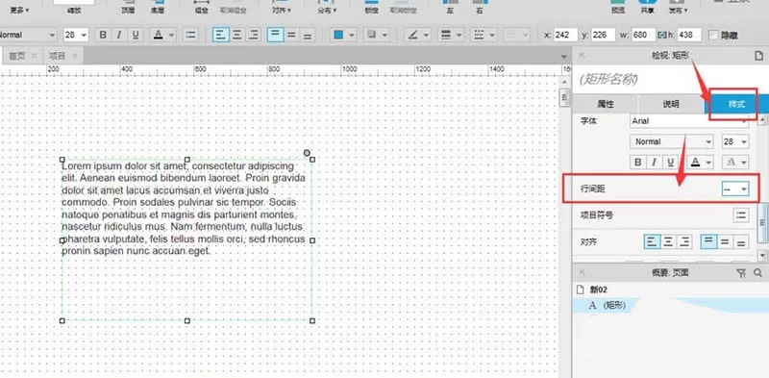
Task: Toggle Underline in the top format toolbar
Action: (136, 35)
